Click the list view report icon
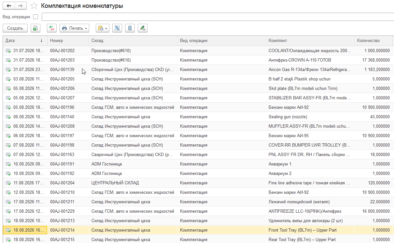This screenshot has height=243, width=394. [x=130, y=28]
